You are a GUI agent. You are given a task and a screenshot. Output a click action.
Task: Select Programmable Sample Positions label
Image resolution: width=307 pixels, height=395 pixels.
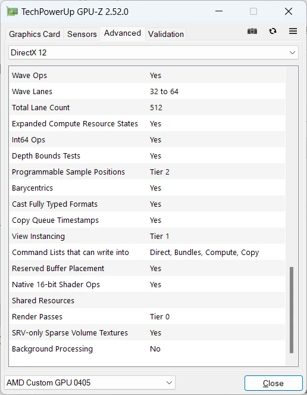click(68, 172)
